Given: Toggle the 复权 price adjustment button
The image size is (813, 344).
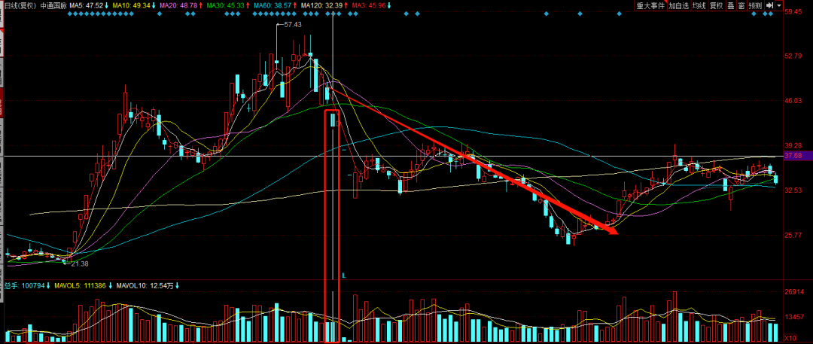Looking at the screenshot, I should point(718,5).
